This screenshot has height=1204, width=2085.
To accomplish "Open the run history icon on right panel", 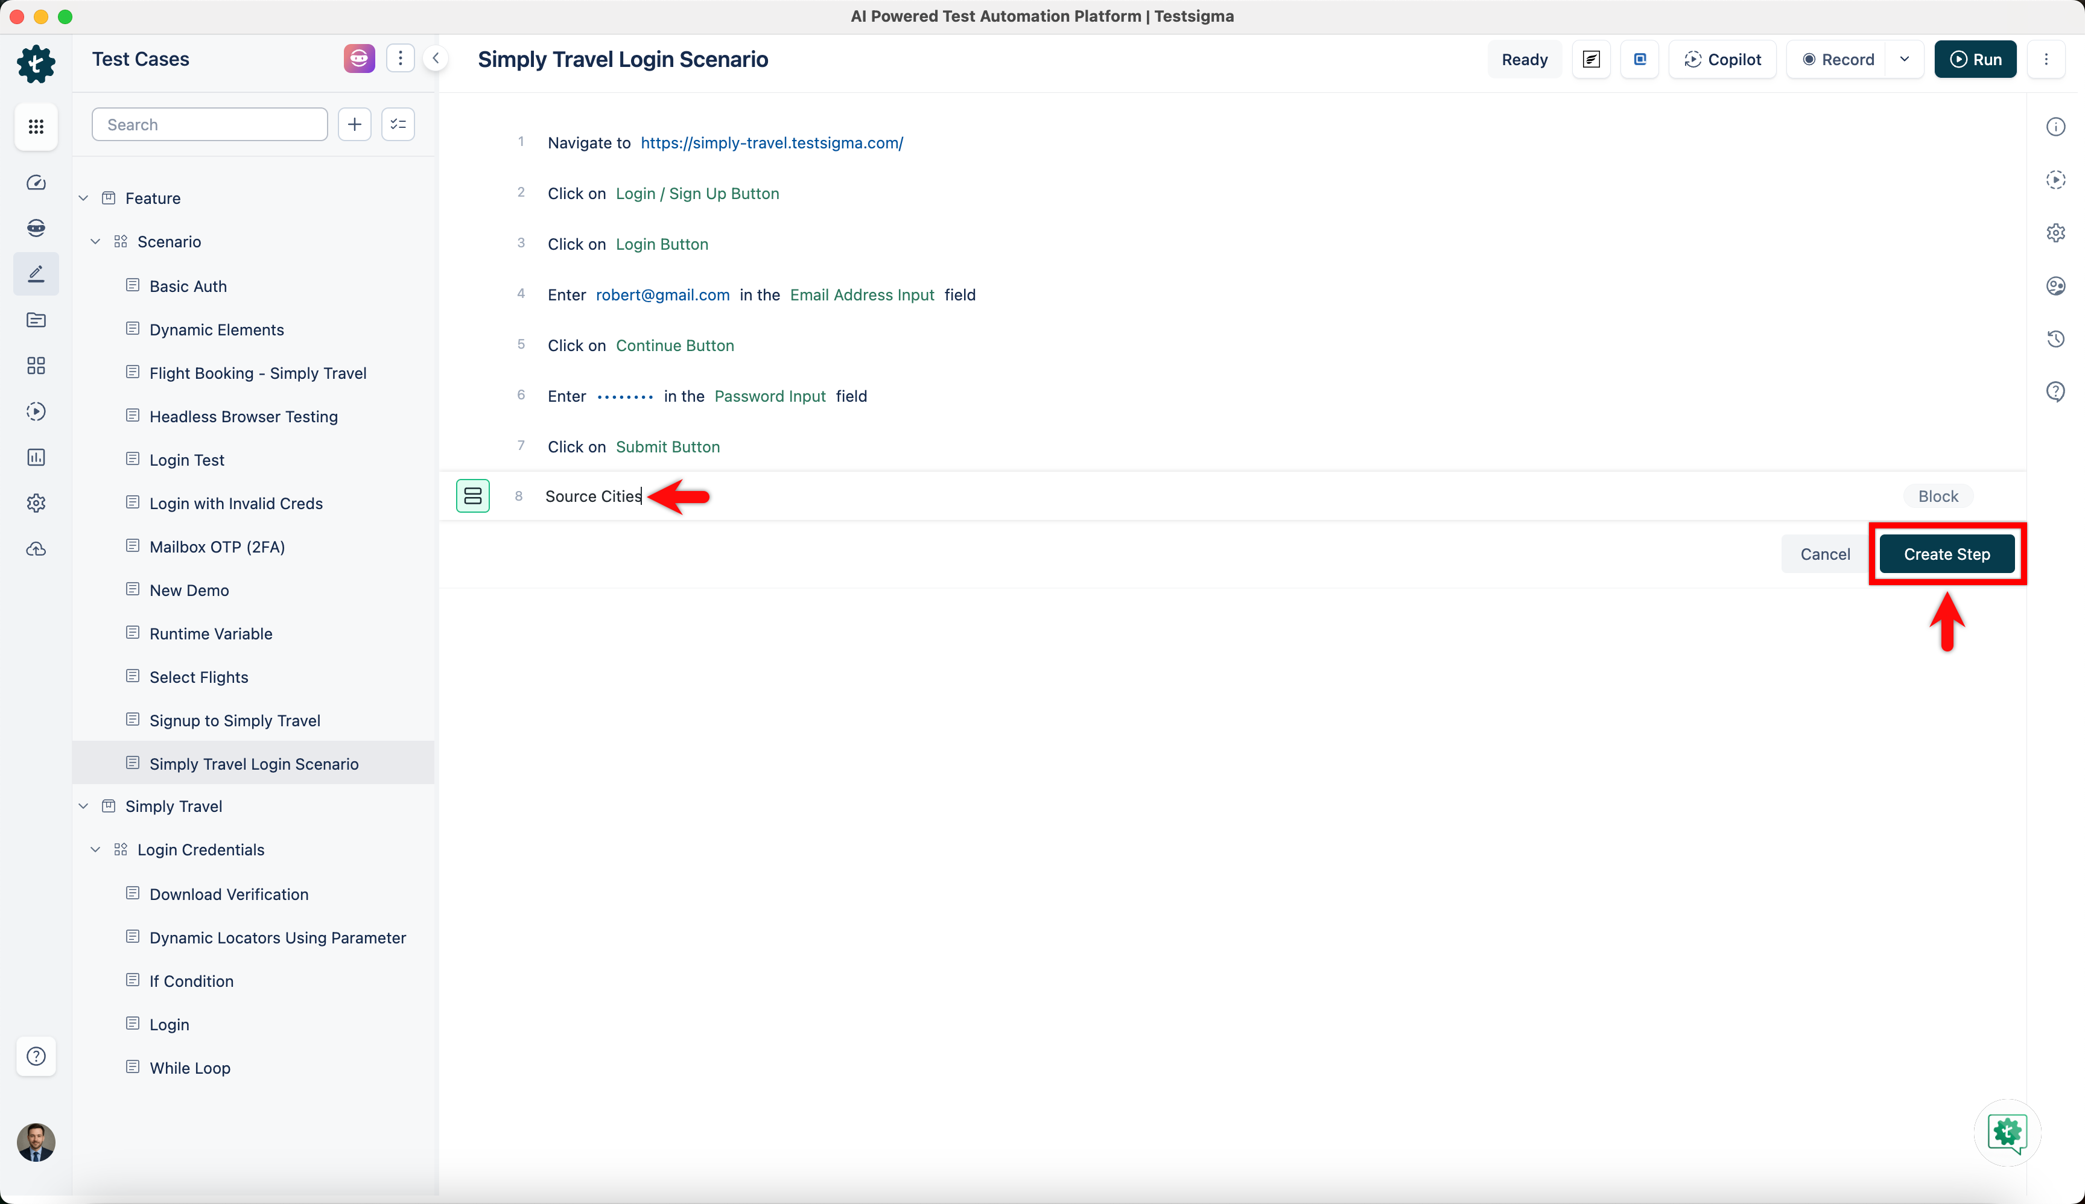I will coord(2056,339).
